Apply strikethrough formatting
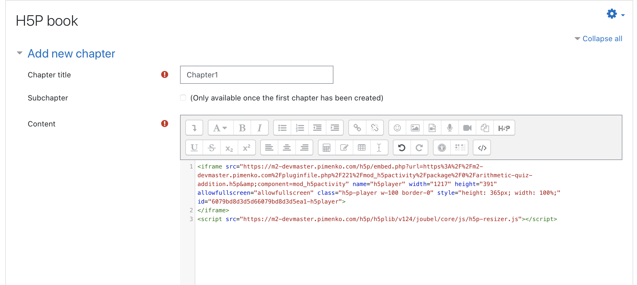The width and height of the screenshot is (637, 285). click(x=212, y=148)
